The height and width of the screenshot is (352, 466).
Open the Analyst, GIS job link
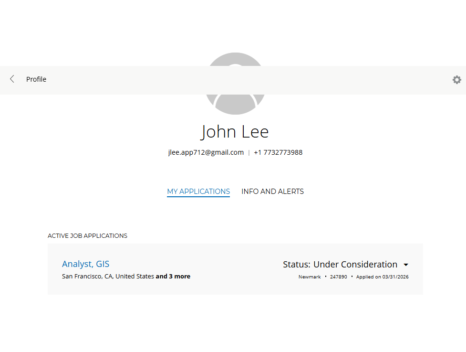click(85, 264)
